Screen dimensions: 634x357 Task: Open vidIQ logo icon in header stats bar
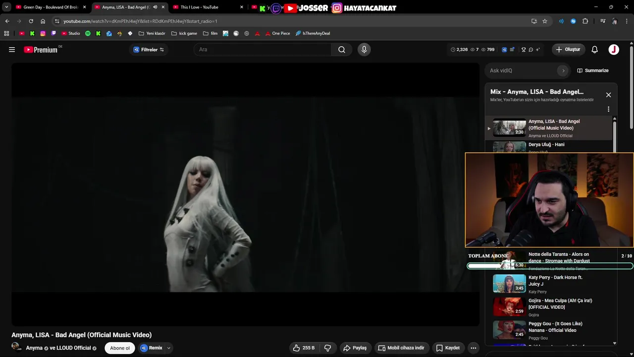[504, 50]
